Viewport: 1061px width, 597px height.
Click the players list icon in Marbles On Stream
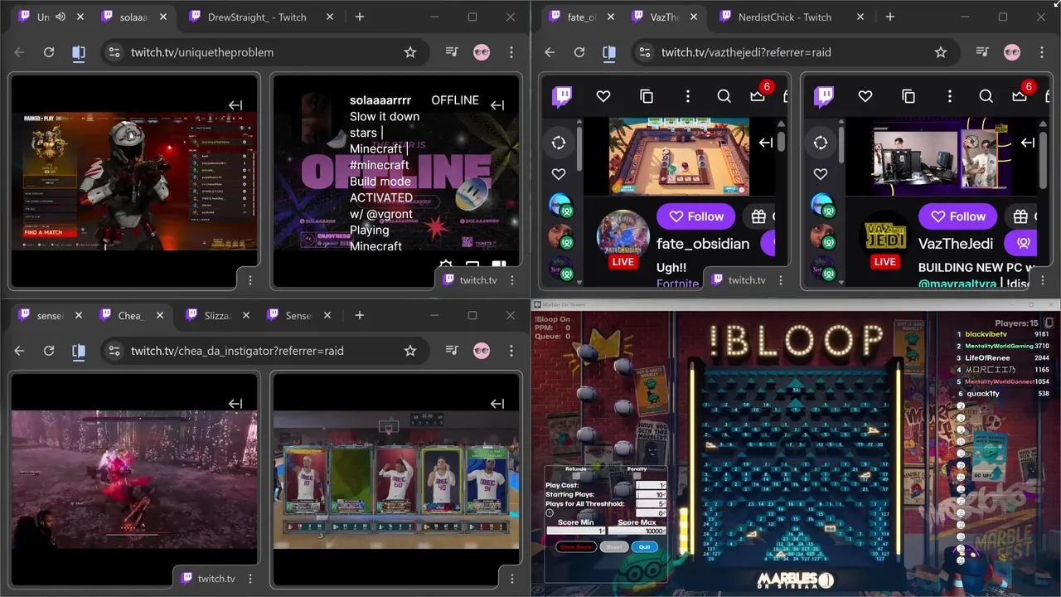(1049, 323)
